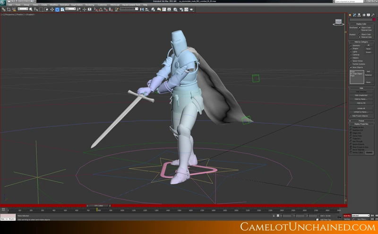Open the Graph Editors menu

77,5
